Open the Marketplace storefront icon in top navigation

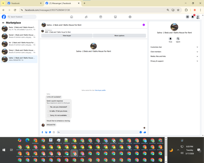[115, 17]
